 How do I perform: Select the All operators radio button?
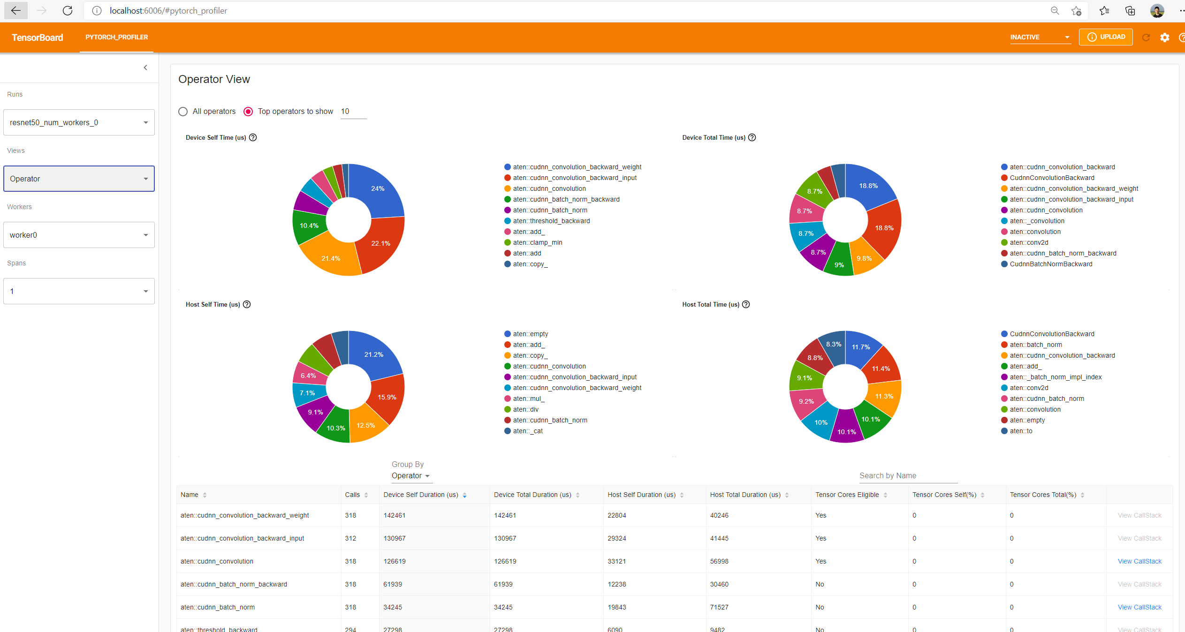183,112
